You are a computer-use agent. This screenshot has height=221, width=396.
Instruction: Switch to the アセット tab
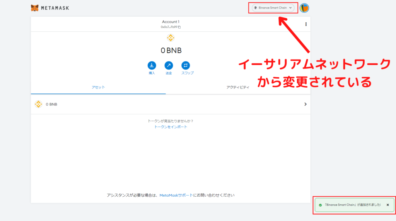pos(98,87)
